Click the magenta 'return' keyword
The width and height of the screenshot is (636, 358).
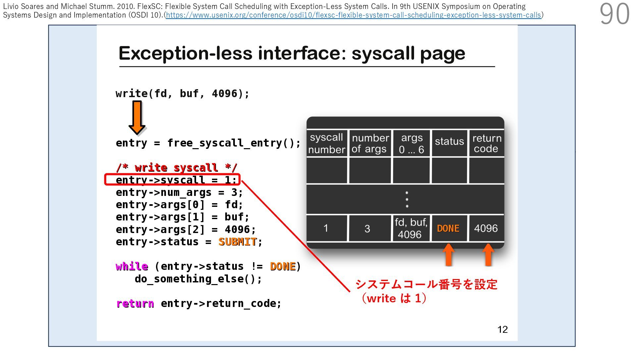(135, 303)
